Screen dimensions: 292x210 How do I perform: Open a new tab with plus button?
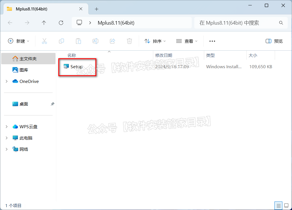click(97, 9)
